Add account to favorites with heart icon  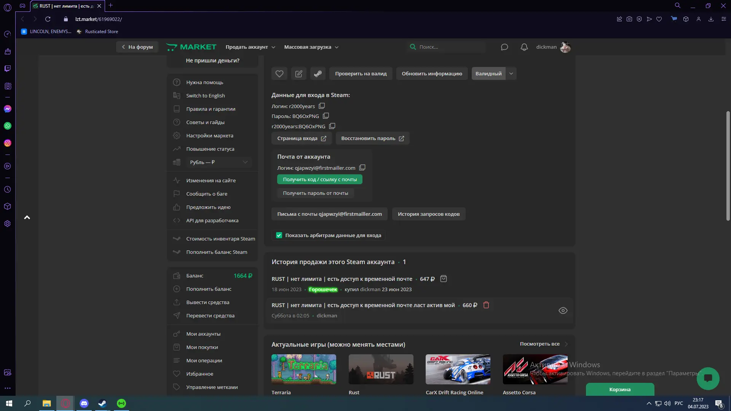pos(279,74)
